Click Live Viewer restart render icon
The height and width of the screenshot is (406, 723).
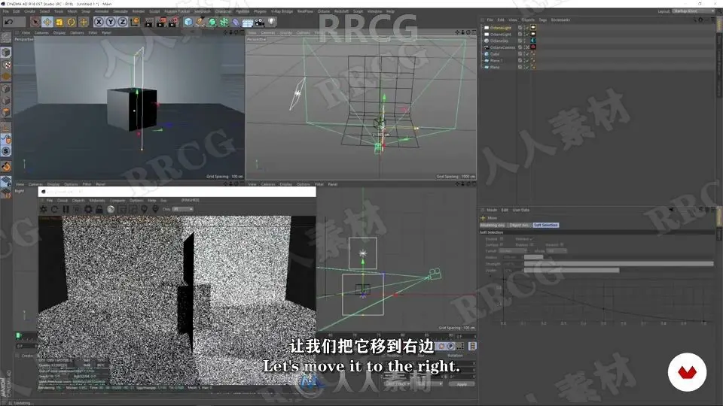click(x=54, y=209)
